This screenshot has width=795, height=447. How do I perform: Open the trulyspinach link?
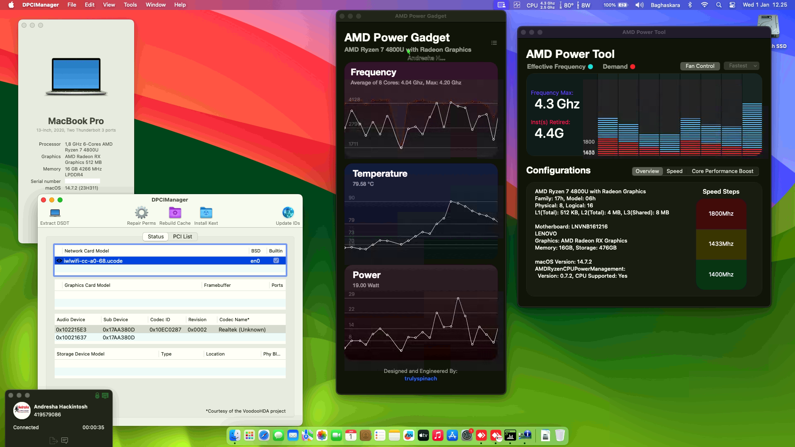click(420, 378)
